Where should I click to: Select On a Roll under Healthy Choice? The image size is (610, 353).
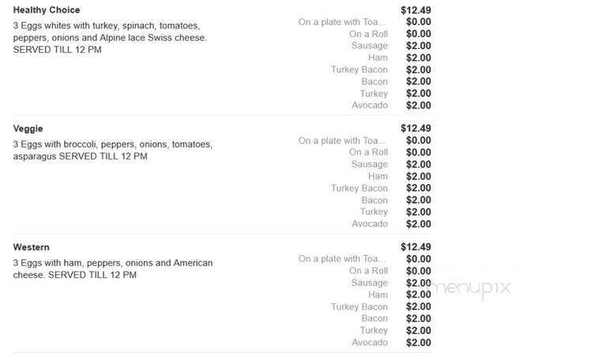pyautogui.click(x=368, y=34)
